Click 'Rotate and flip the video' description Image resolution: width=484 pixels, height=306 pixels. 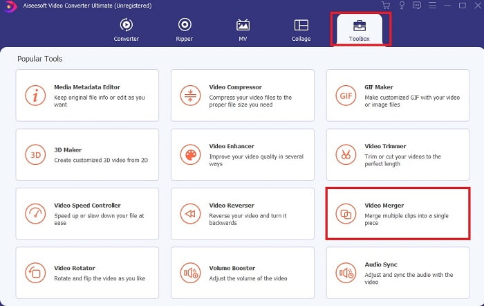pos(100,278)
